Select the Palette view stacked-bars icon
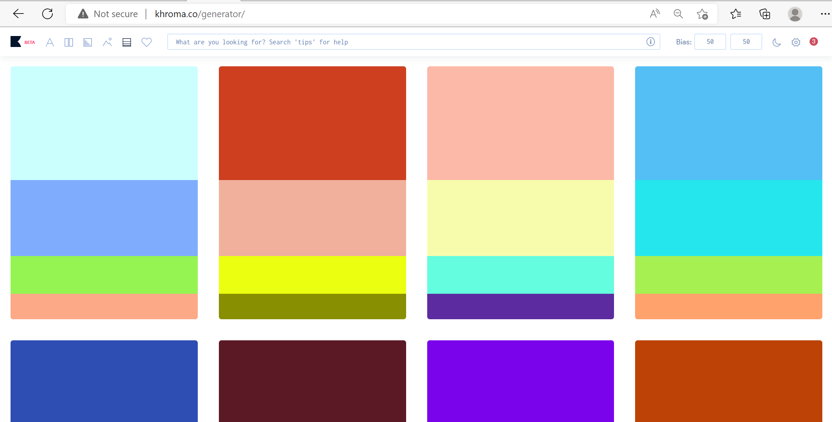 [x=127, y=42]
